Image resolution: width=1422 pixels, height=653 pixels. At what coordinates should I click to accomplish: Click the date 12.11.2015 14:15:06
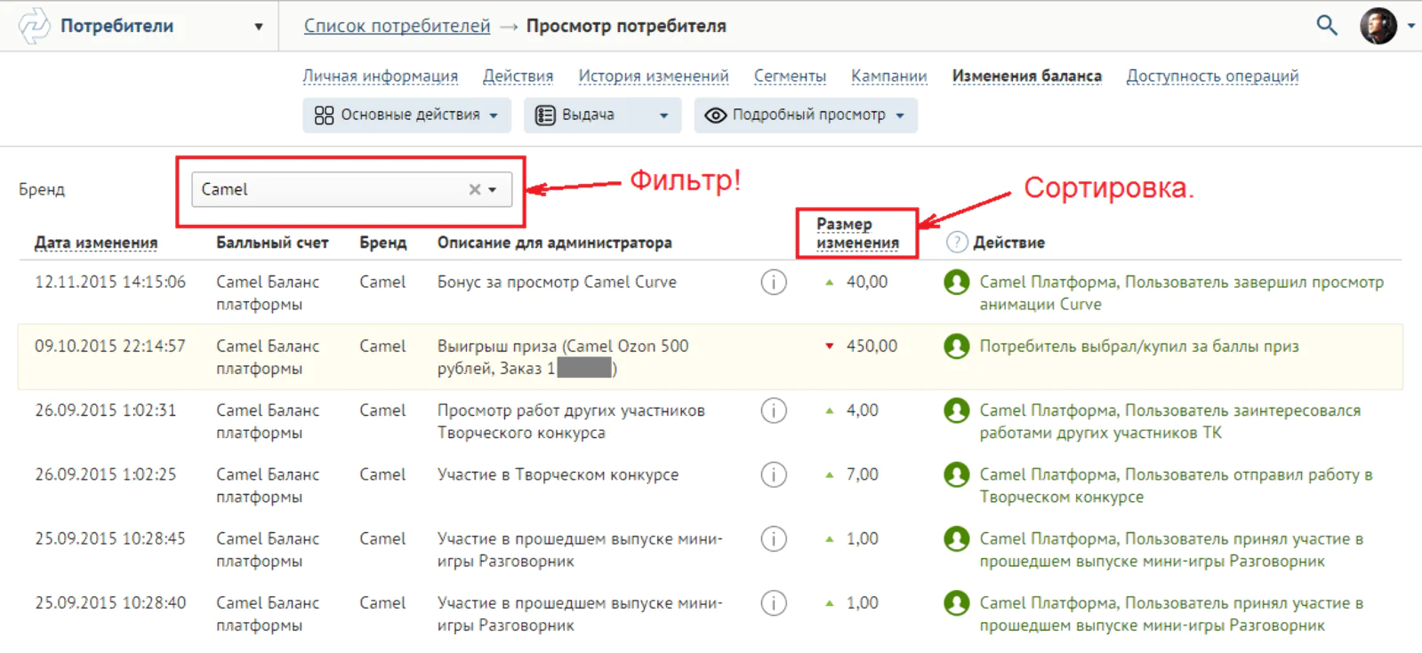pos(110,283)
